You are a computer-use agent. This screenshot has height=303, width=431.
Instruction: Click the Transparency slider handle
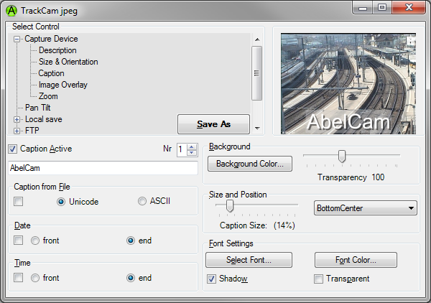(x=342, y=156)
